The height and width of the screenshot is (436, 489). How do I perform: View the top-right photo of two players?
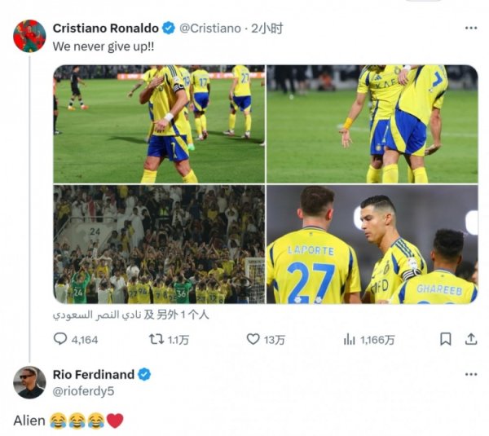point(372,124)
